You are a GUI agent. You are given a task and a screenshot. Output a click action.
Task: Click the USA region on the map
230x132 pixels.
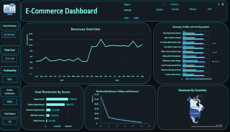195,114
